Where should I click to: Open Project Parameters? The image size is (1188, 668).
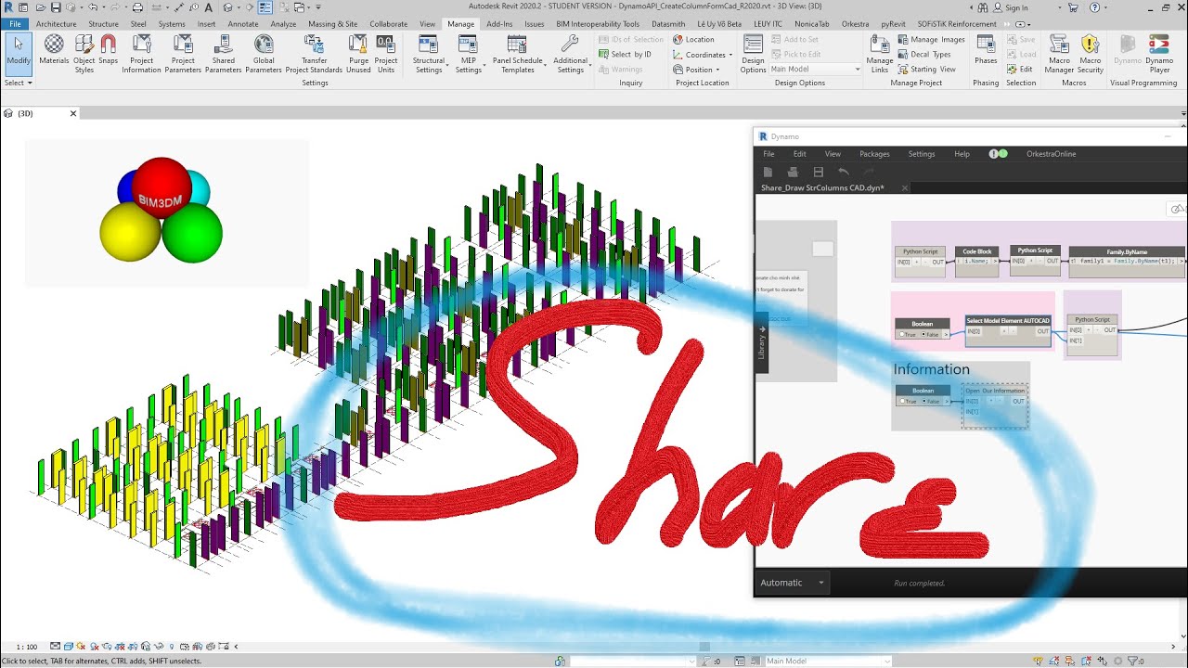point(183,52)
